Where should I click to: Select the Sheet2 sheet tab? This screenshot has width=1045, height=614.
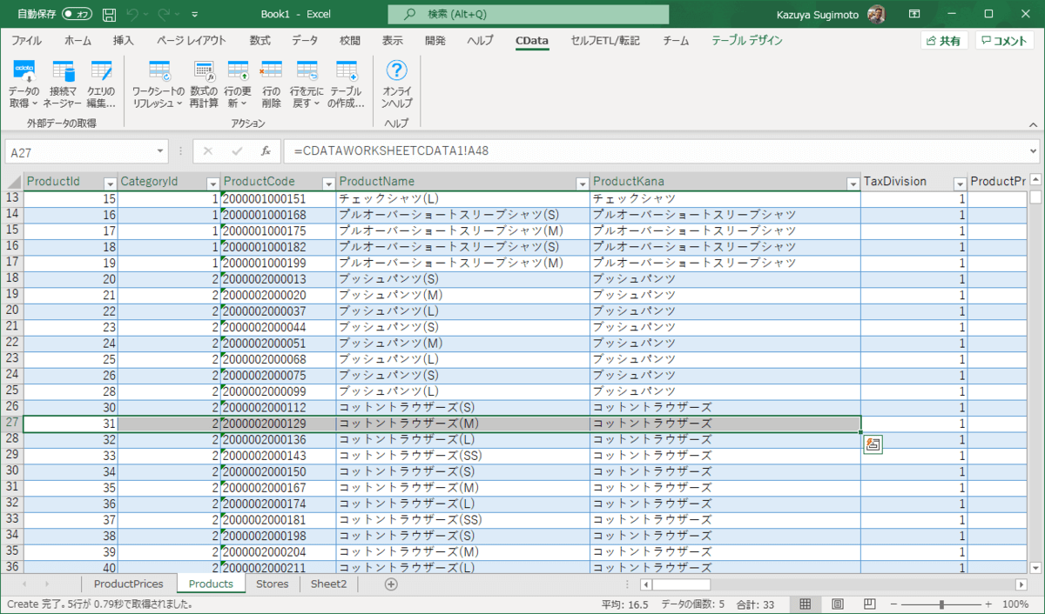tap(329, 584)
